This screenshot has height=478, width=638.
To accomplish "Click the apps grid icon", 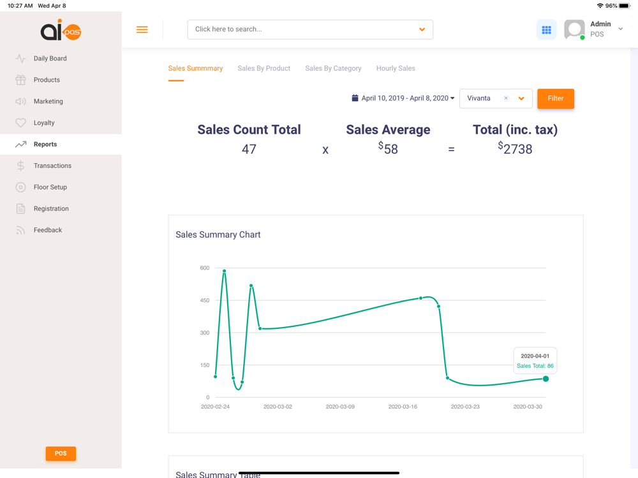I will click(x=546, y=30).
